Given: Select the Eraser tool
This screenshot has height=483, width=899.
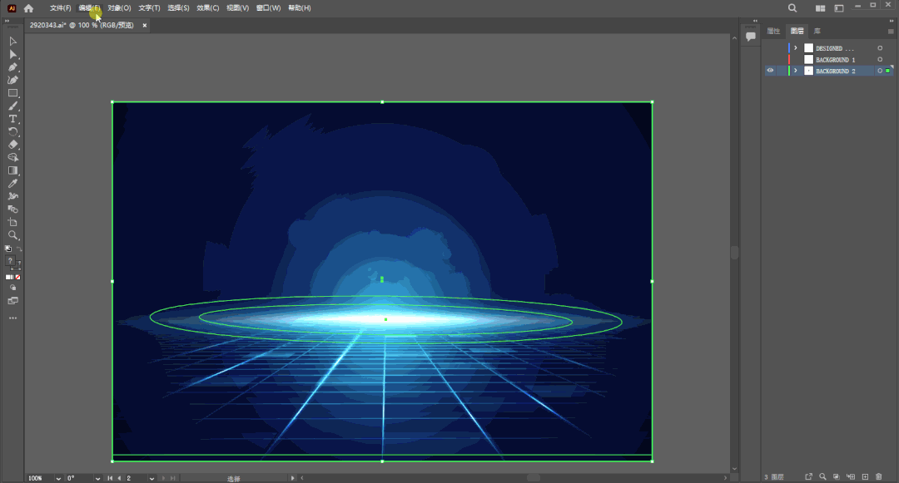Looking at the screenshot, I should tap(12, 145).
